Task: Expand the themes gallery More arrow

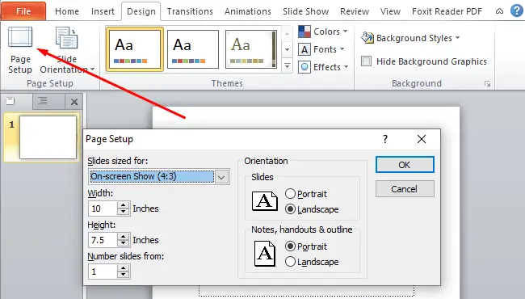Action: point(288,65)
